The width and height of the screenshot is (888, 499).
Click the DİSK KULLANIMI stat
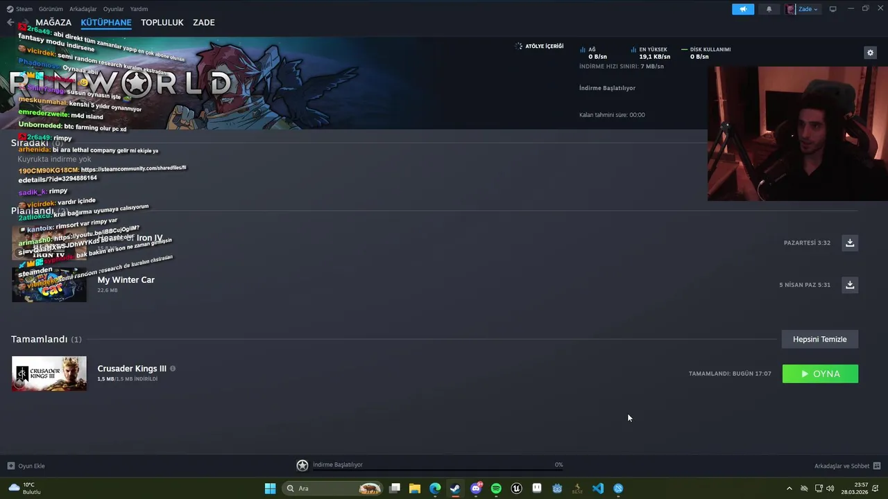tap(706, 53)
